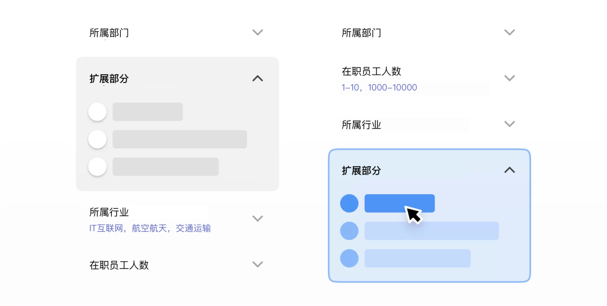Click the highlighted dark blue option bar
Viewport: 607px width, 306px height.
(399, 203)
